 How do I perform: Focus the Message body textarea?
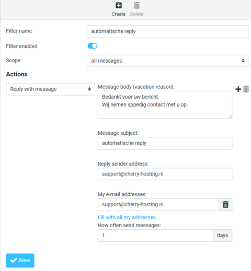tap(165, 105)
